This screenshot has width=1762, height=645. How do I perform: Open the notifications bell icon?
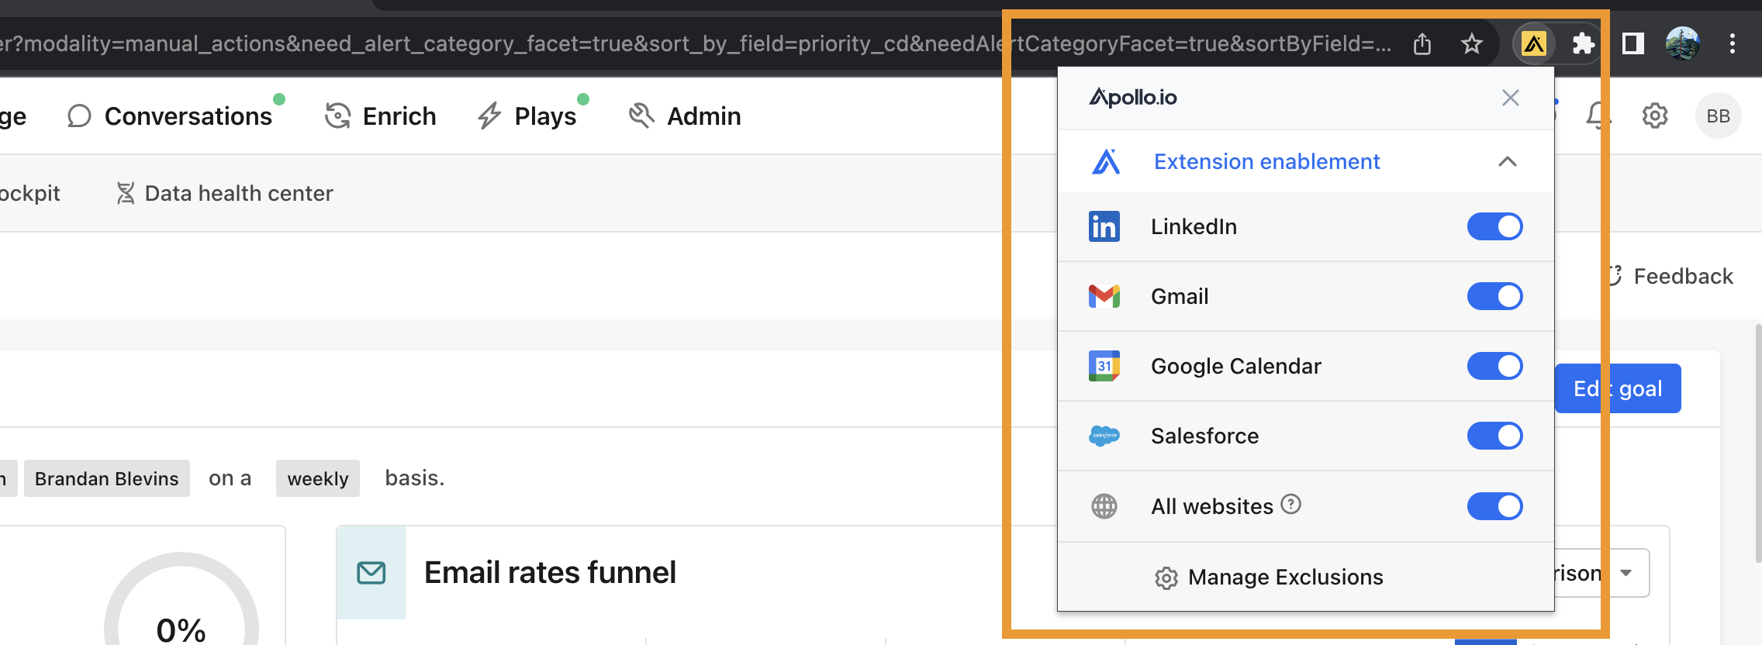pos(1598,116)
